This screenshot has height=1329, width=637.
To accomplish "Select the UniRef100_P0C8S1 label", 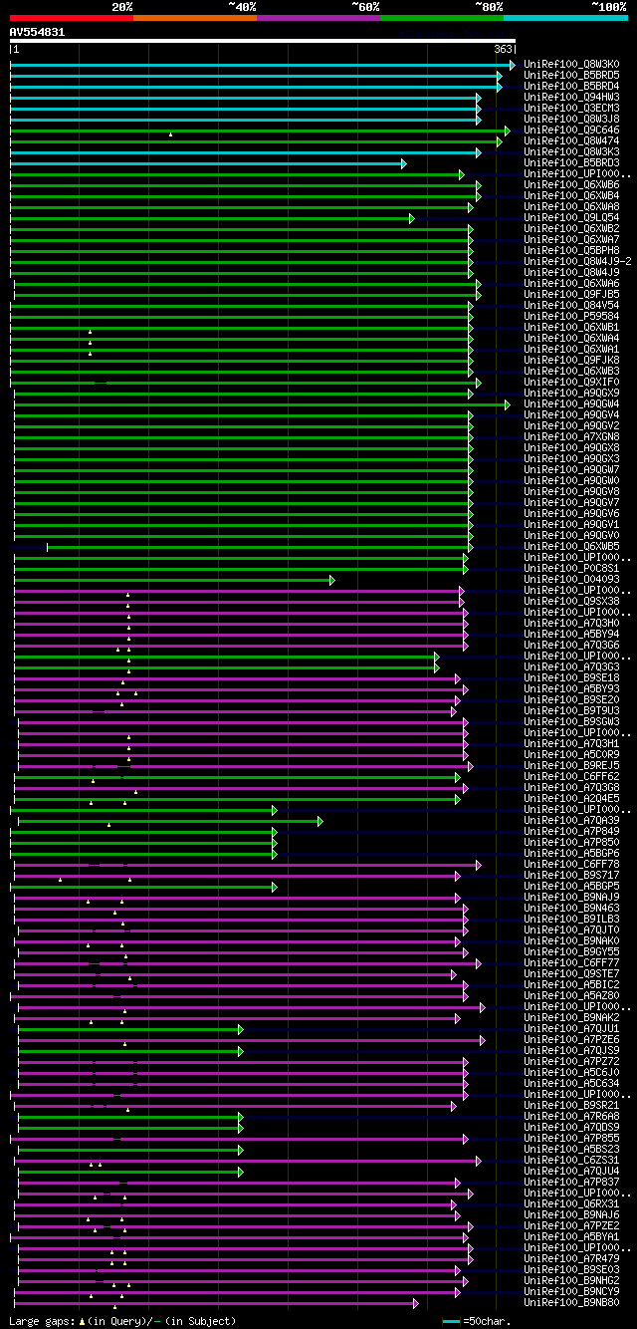I will coord(572,568).
